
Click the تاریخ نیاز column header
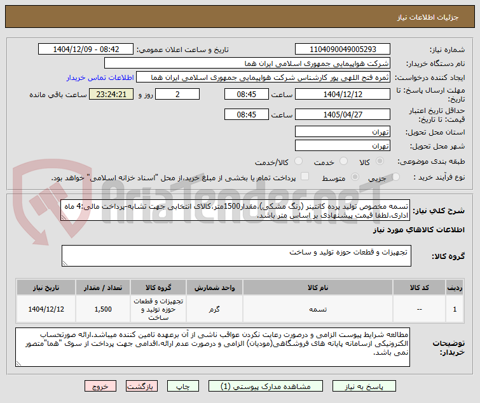pyautogui.click(x=46, y=287)
